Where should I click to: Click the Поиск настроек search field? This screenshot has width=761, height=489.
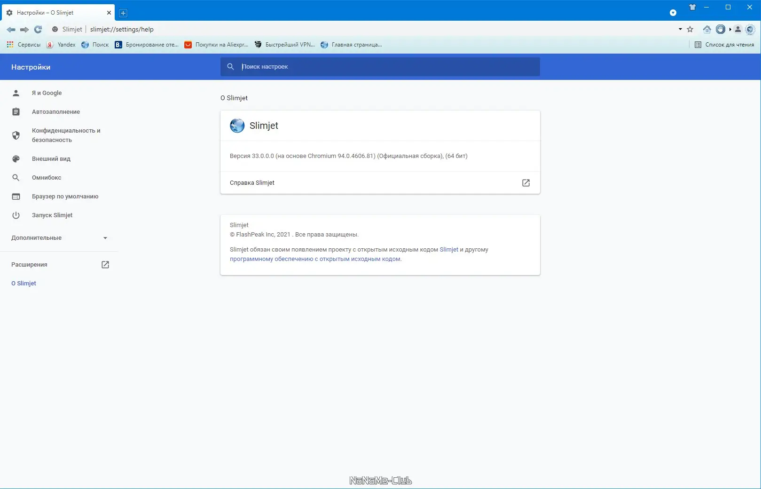(x=380, y=67)
